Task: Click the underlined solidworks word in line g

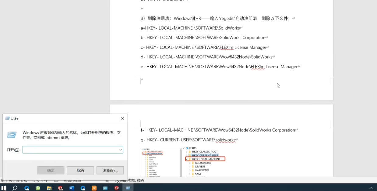Action: tap(225, 140)
